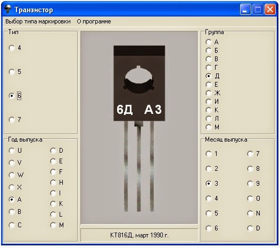Choose group Г radio button

(209, 68)
